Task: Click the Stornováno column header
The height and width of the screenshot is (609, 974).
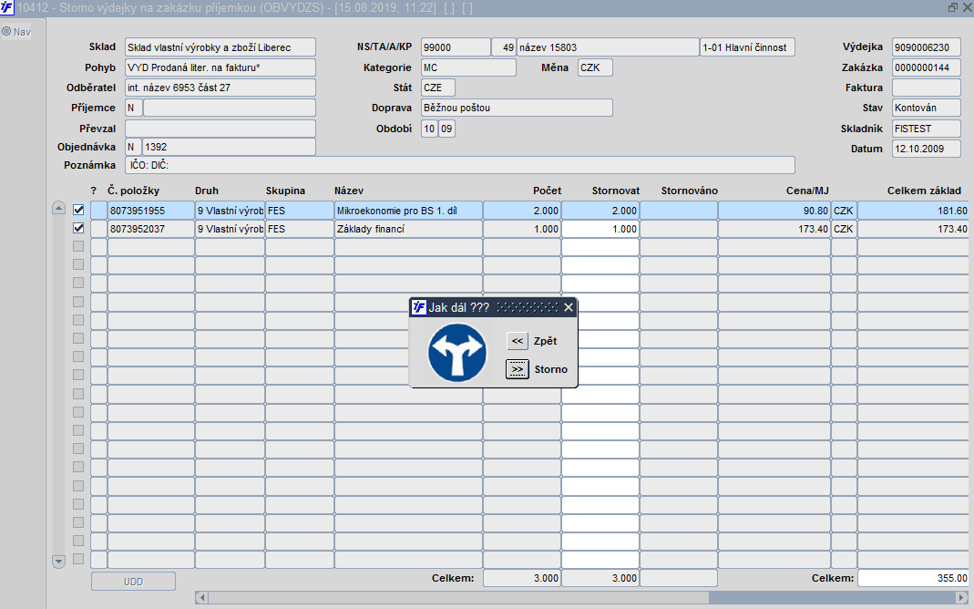Action: click(690, 191)
